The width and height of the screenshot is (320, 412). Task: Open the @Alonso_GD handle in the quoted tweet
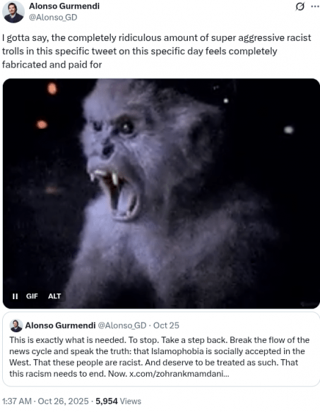122,325
